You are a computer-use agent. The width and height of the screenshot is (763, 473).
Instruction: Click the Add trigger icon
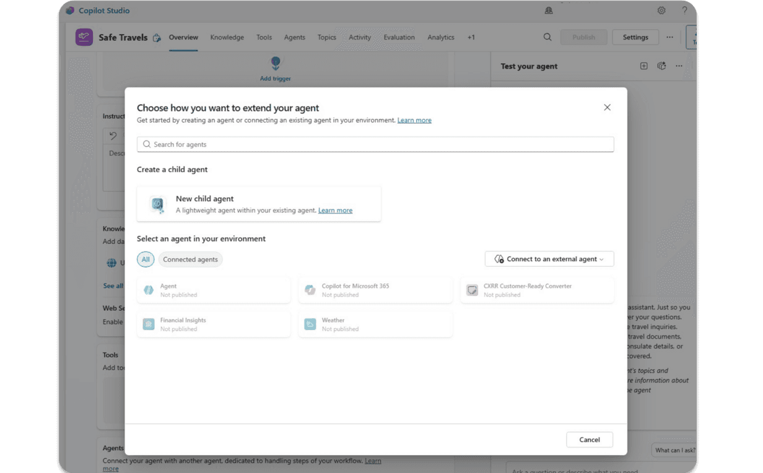(x=276, y=63)
